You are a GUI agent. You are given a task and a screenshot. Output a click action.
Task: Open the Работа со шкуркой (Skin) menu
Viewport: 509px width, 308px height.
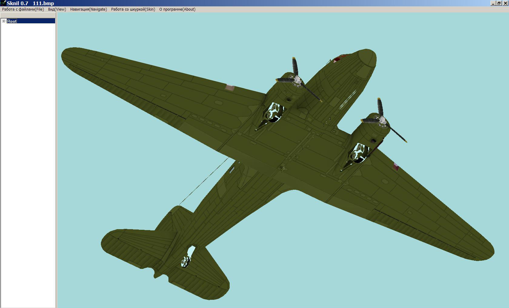click(x=133, y=9)
